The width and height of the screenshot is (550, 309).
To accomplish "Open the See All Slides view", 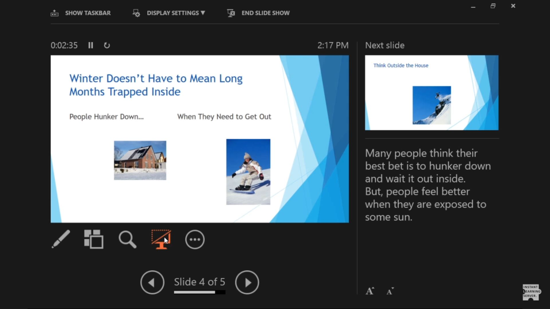I will pos(94,239).
